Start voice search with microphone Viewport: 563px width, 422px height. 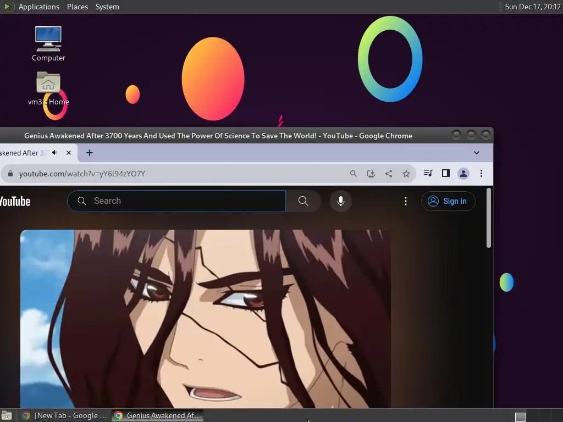point(341,201)
